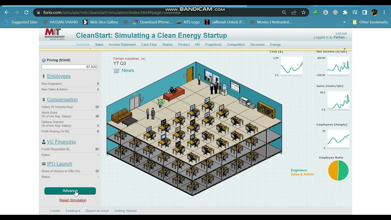The height and width of the screenshot is (220, 391).
Task: Click the Pricing help question icon
Action: tap(43, 61)
